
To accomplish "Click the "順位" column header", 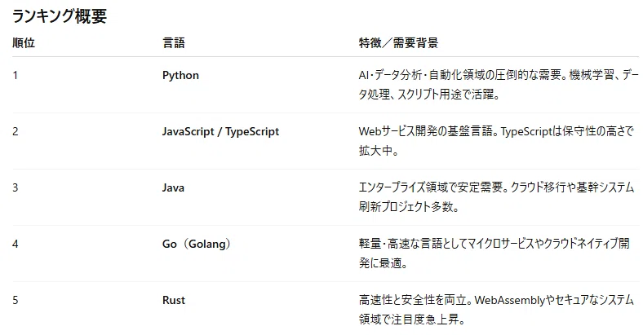I will (24, 42).
